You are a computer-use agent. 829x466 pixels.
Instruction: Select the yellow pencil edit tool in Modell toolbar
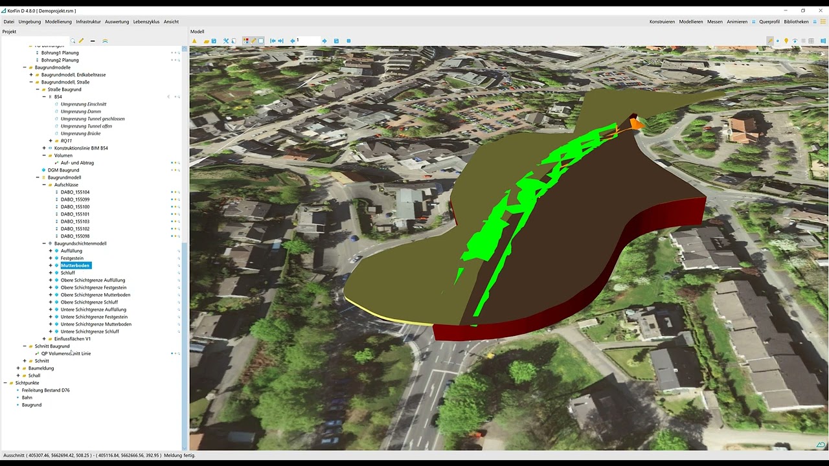(253, 41)
